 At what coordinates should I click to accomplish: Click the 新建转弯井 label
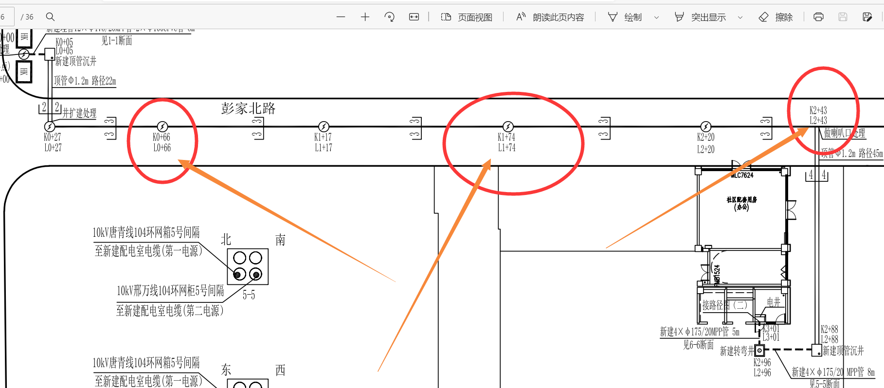click(x=737, y=351)
